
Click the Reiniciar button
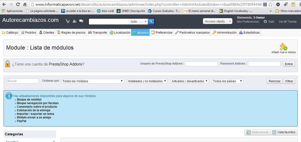(274, 81)
